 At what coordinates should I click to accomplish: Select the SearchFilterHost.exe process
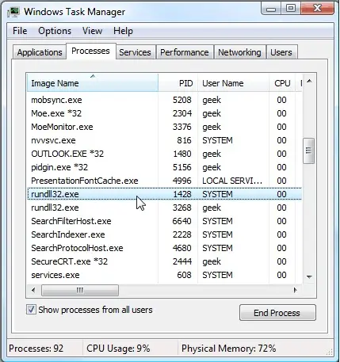tap(164, 221)
